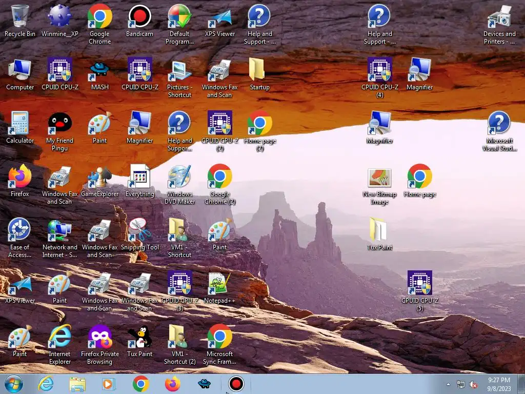
Task: Open Windows Explorer from the taskbar
Action: coord(77,384)
